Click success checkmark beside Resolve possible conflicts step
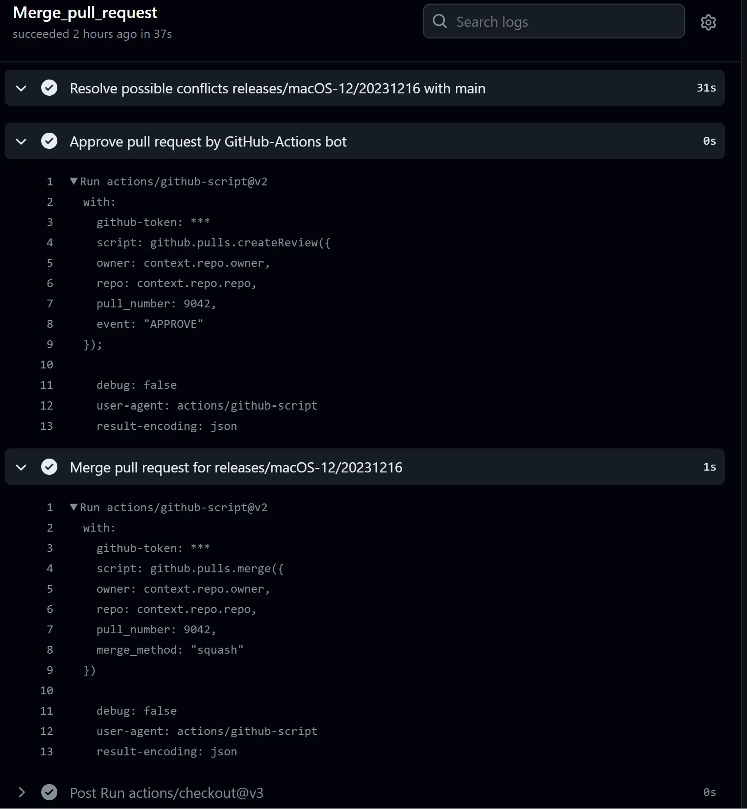 click(49, 88)
